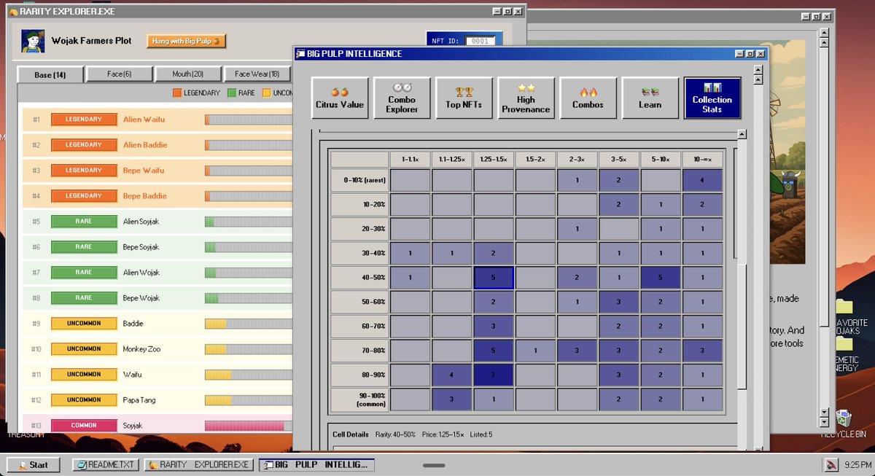Click the Alien Baddie trait row

[157, 145]
